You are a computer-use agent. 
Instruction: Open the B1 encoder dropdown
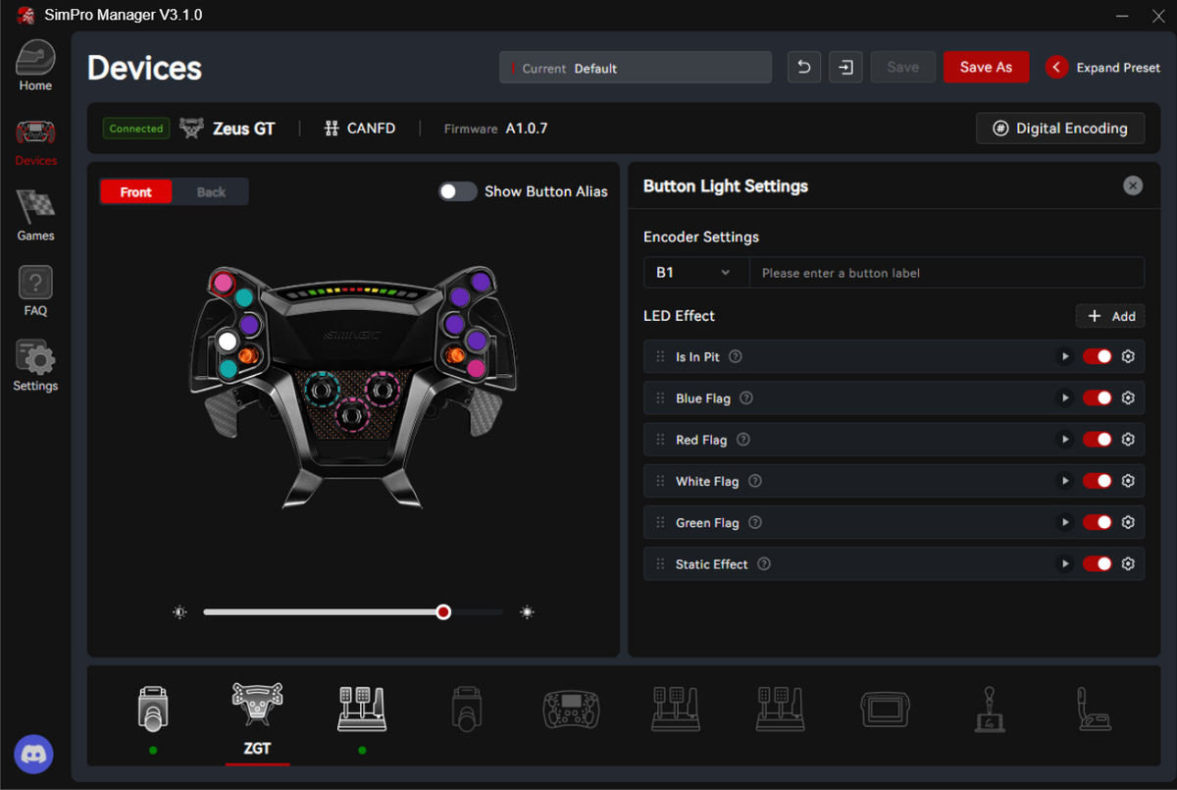[x=695, y=273]
